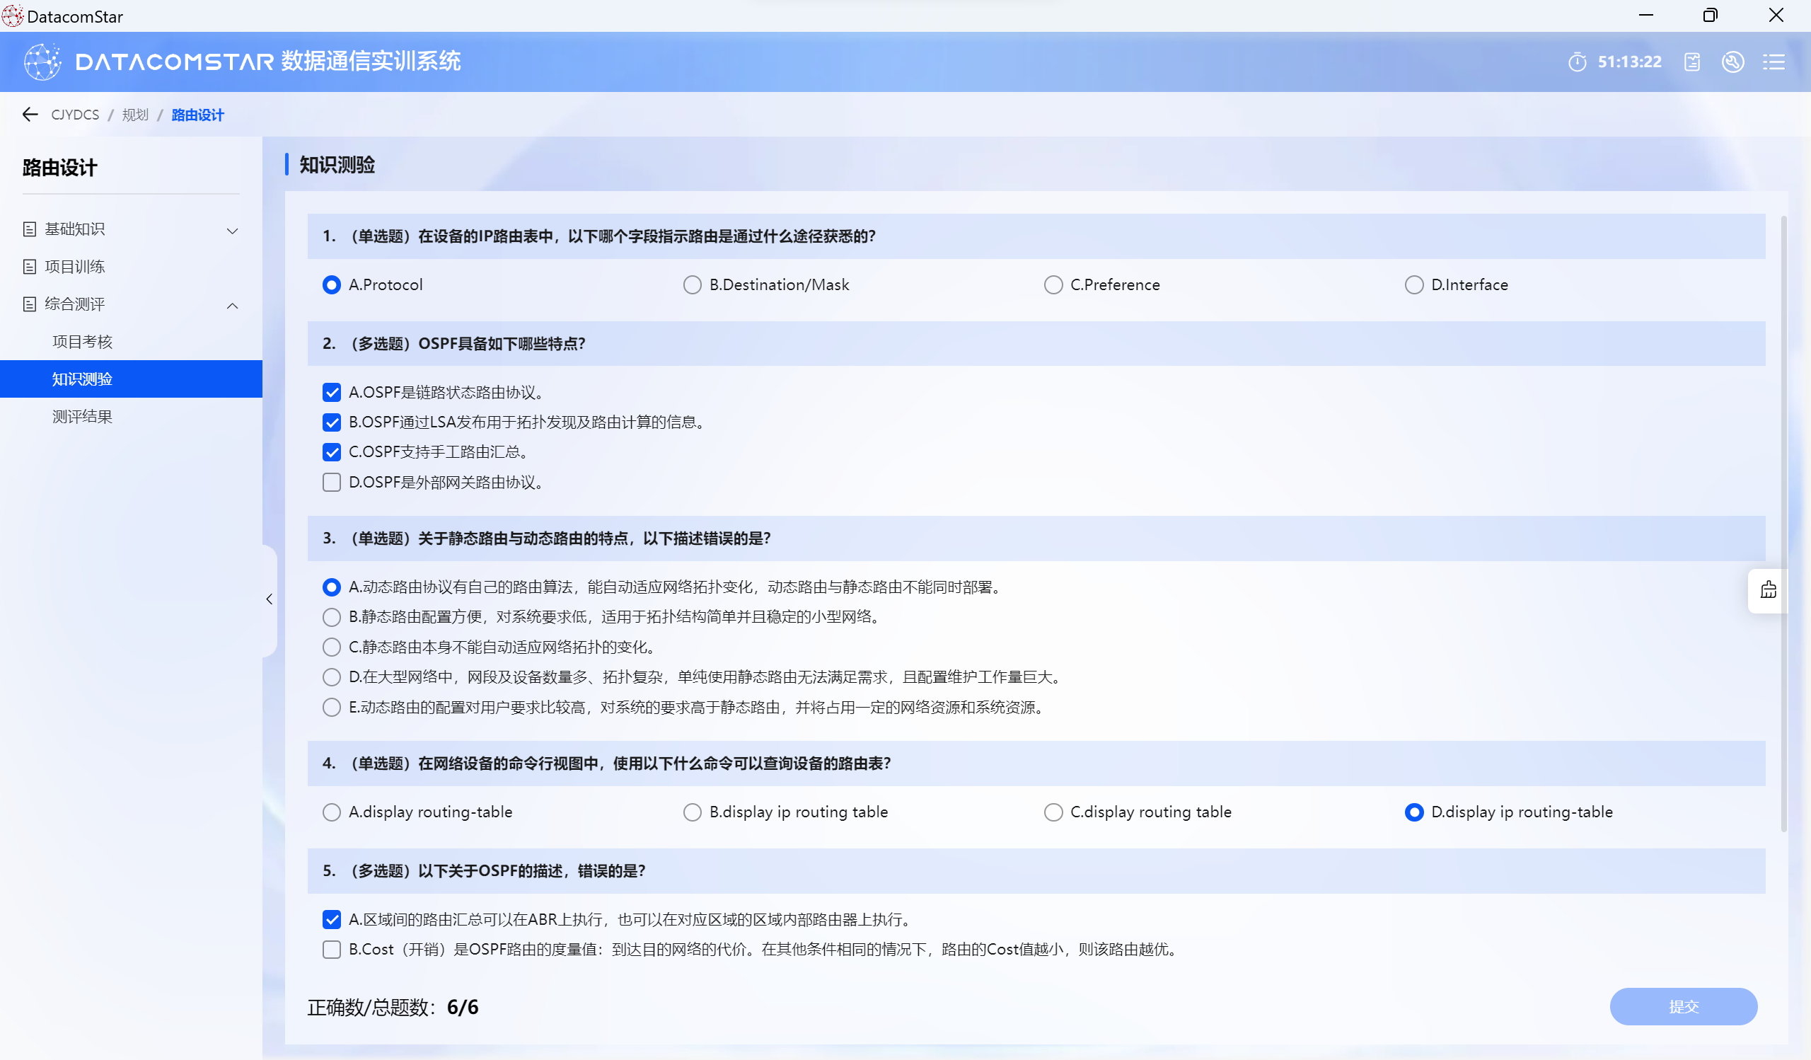Click the 项目训练 document icon in sidebar
The image size is (1811, 1060).
30,267
